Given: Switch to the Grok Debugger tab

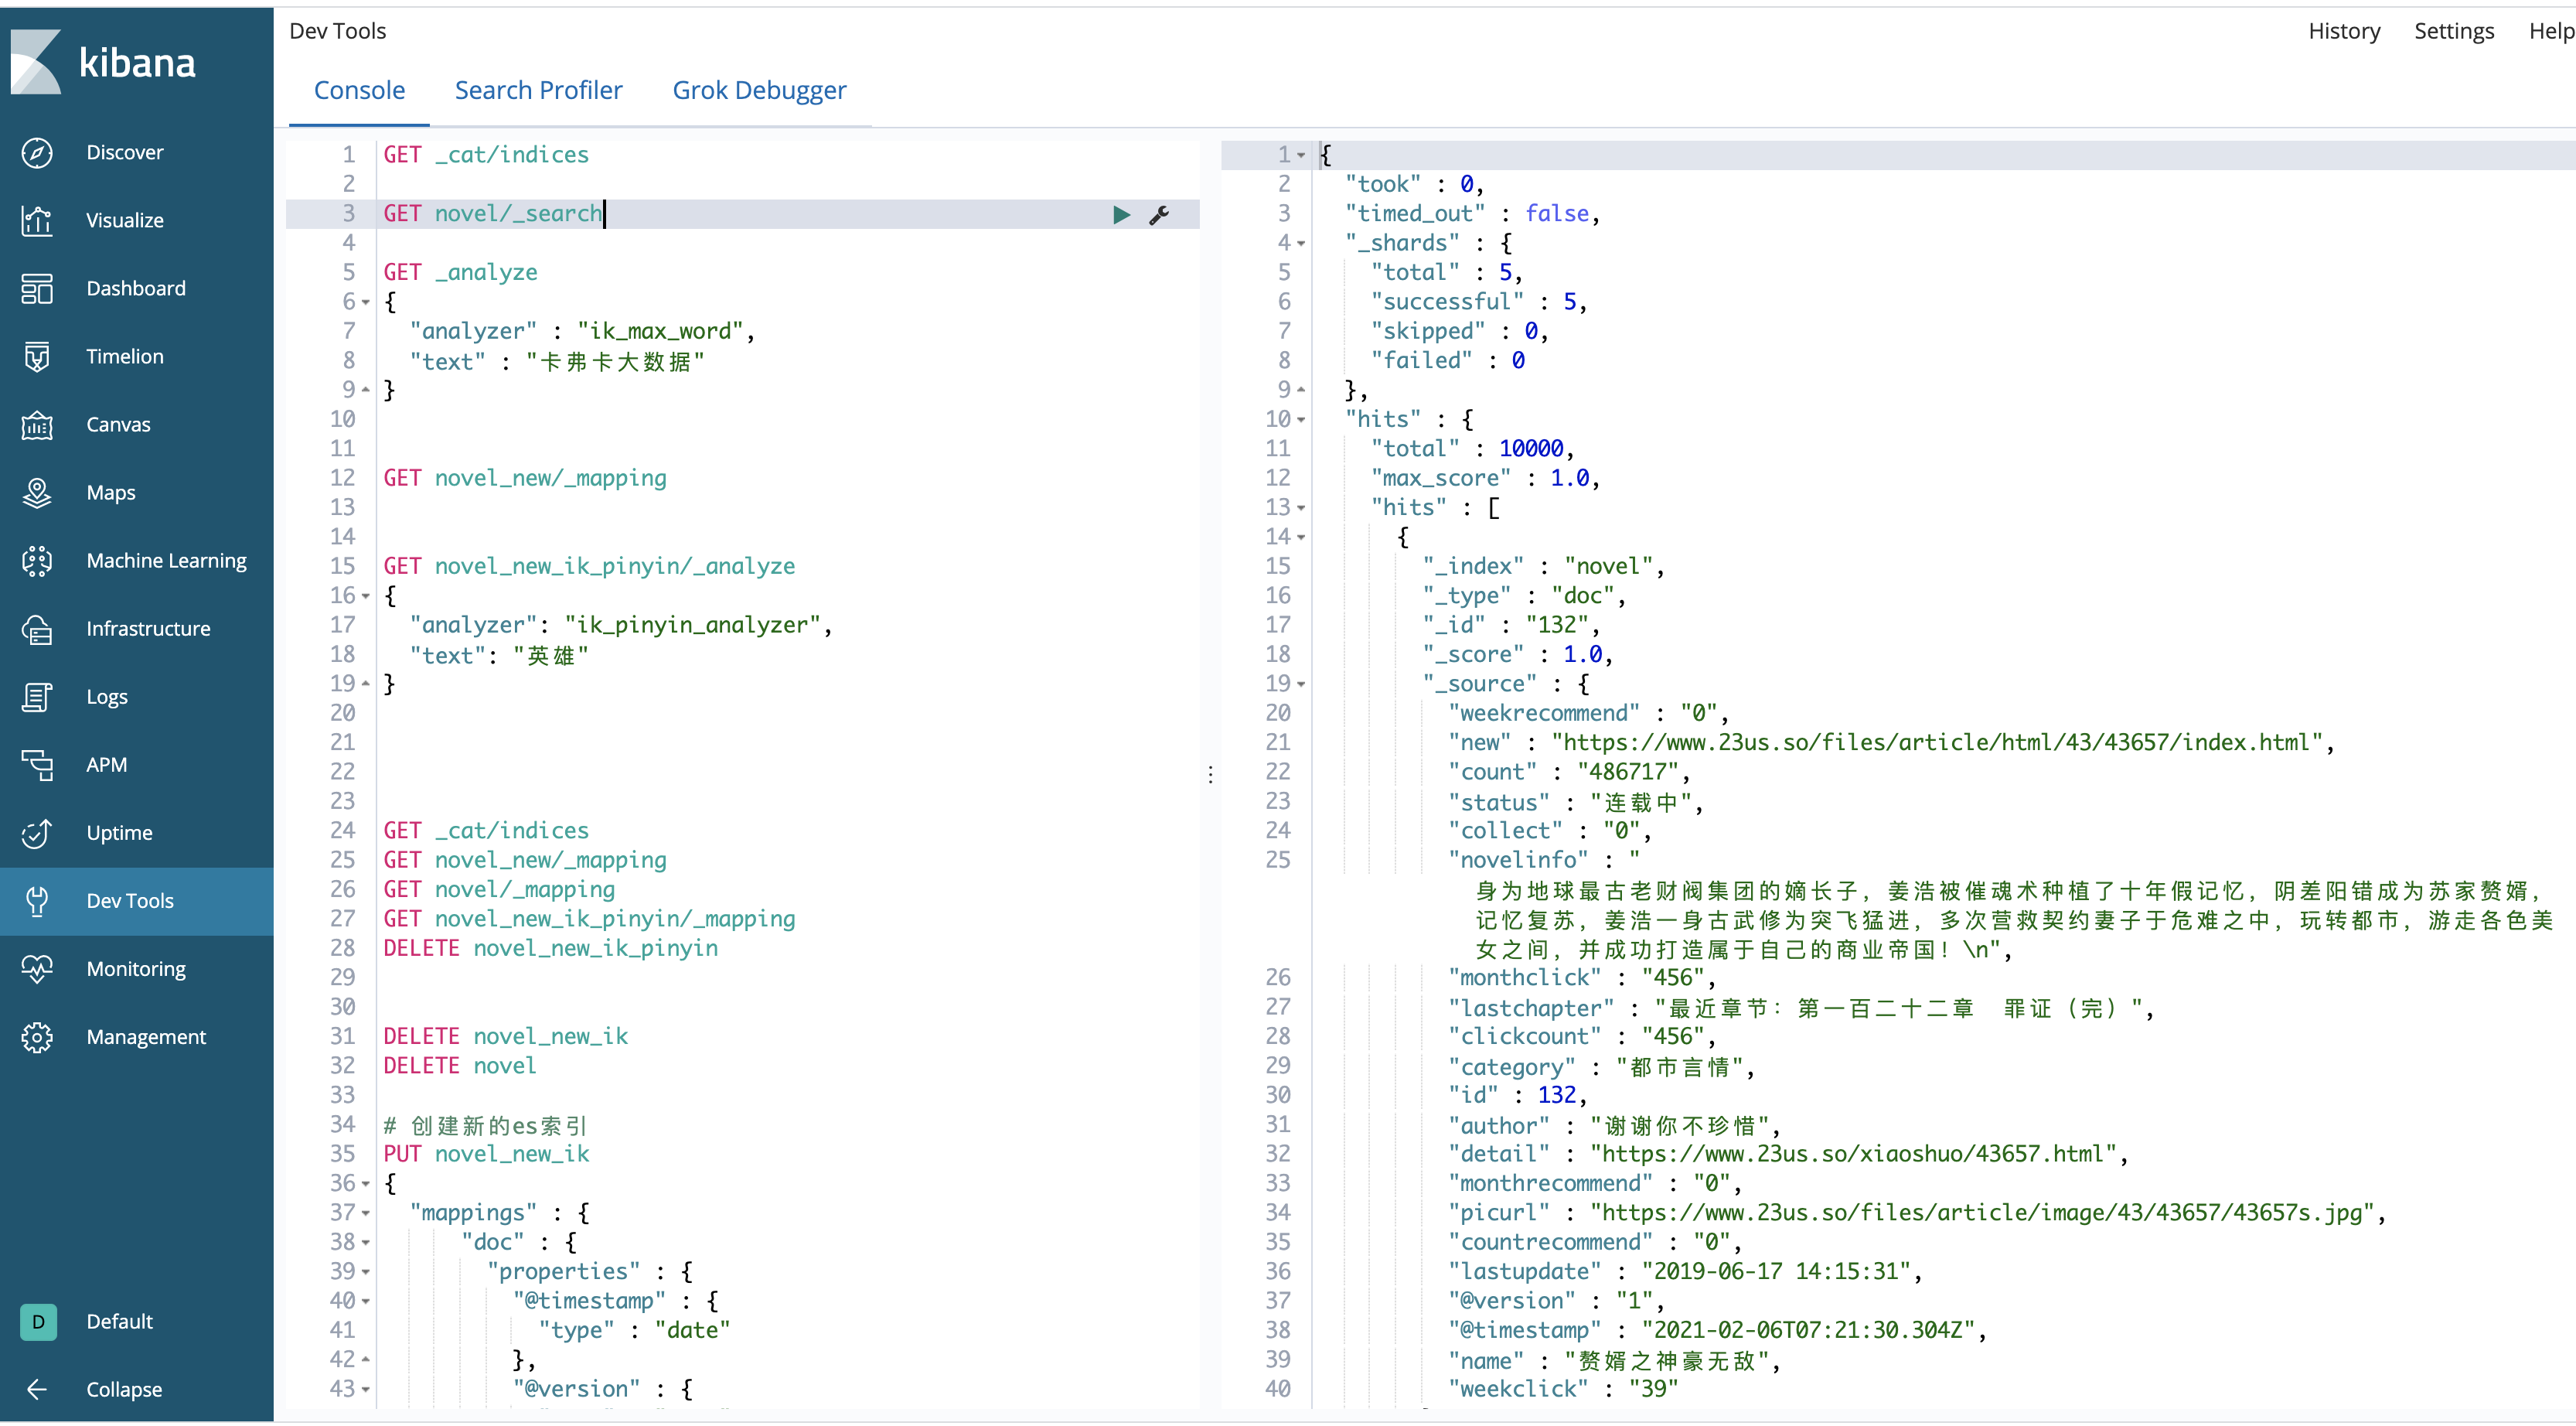Looking at the screenshot, I should pyautogui.click(x=759, y=90).
